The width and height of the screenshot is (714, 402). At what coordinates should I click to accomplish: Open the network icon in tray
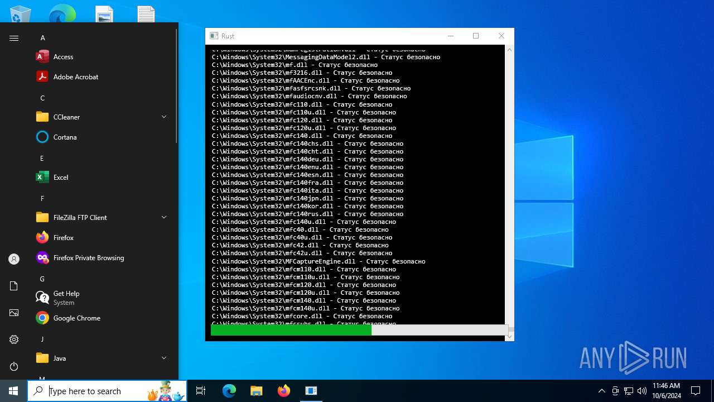(629, 391)
